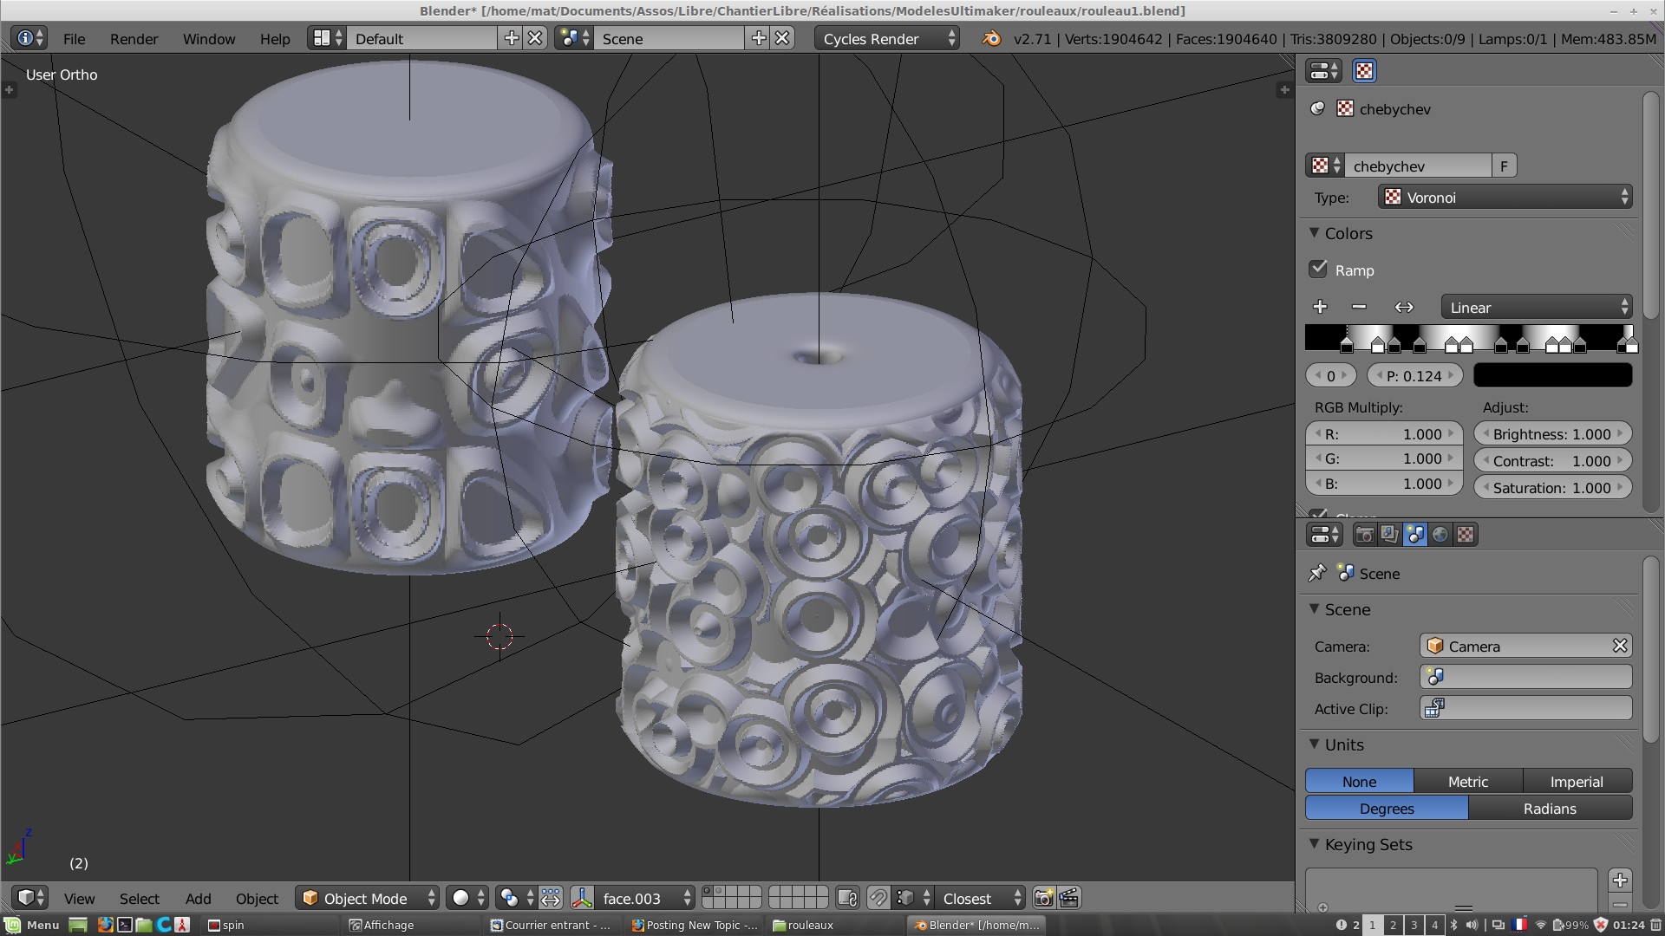
Task: Collapse the Colors panel
Action: click(x=1315, y=233)
